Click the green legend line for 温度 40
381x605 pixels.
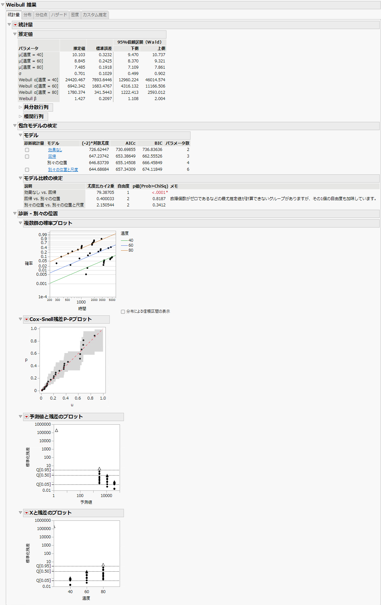[x=124, y=240]
